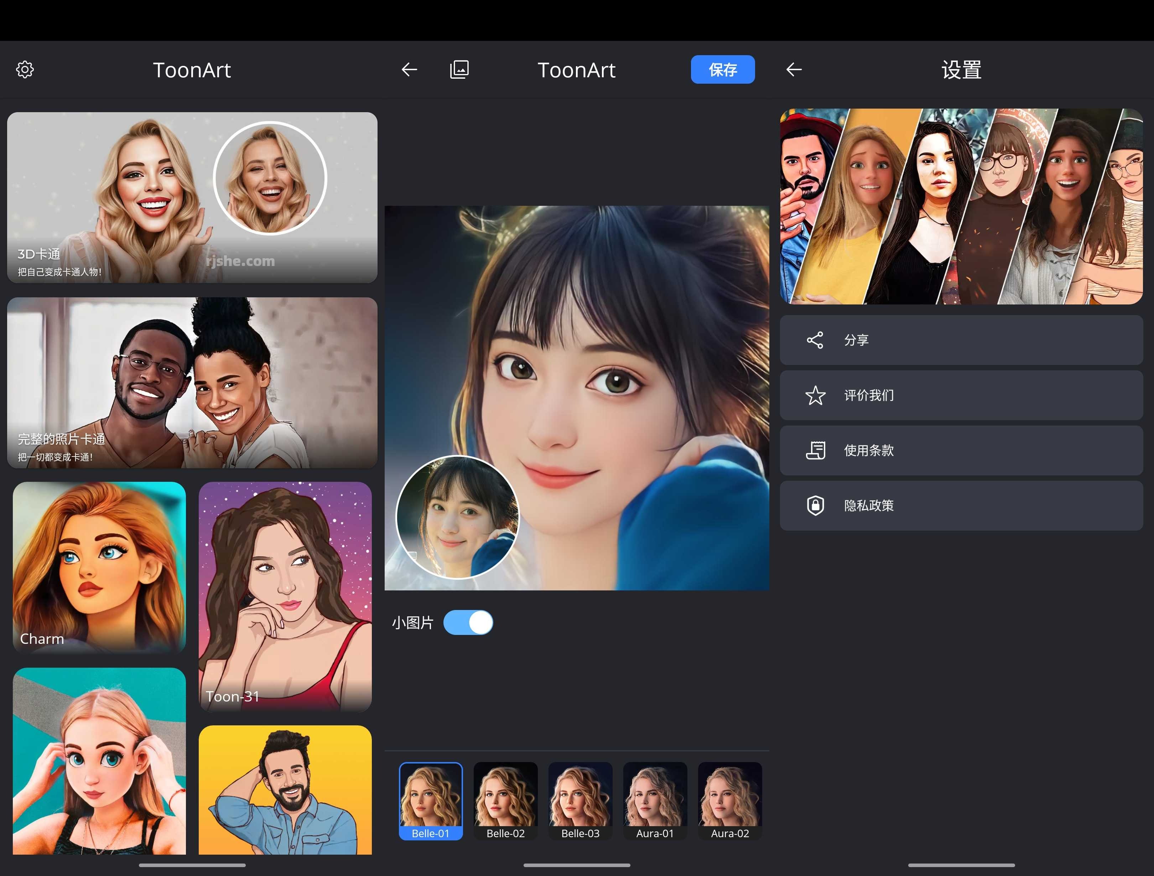
Task: Open the settings gear icon
Action: point(25,69)
